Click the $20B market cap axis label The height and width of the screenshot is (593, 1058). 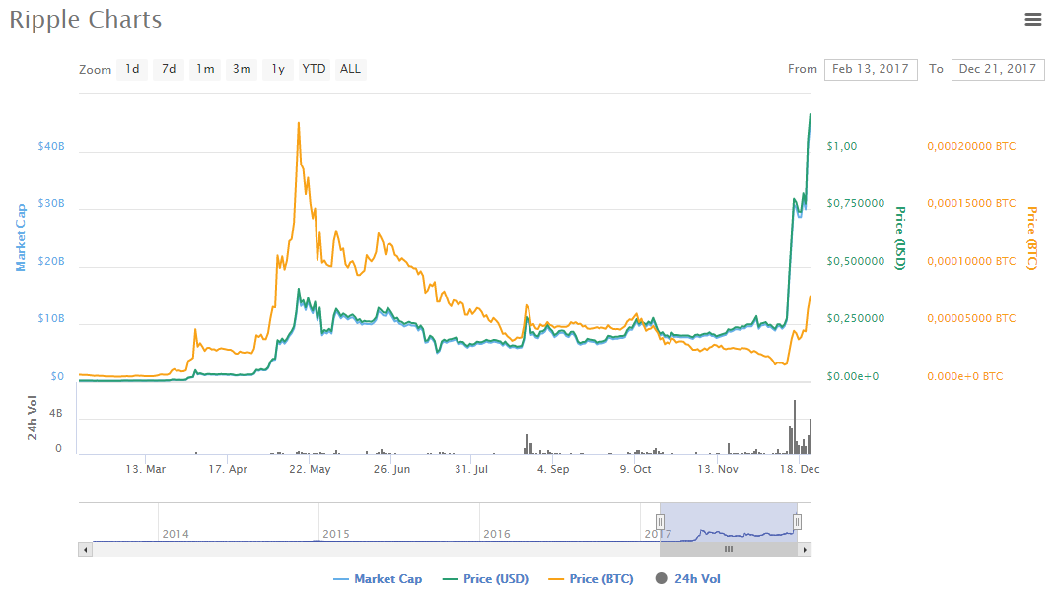(51, 261)
